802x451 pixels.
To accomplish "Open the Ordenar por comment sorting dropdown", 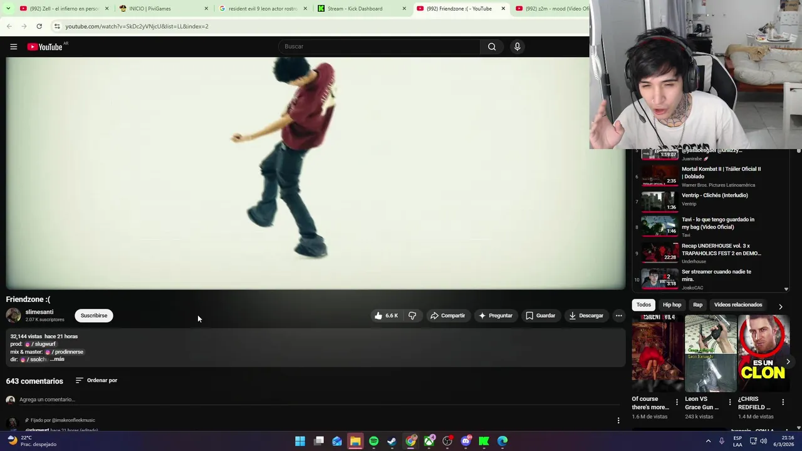I will (x=96, y=380).
